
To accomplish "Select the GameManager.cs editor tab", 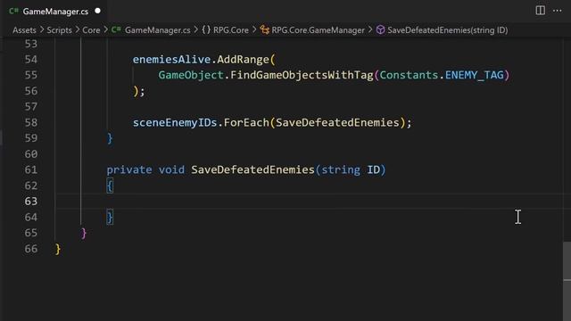I will click(54, 12).
